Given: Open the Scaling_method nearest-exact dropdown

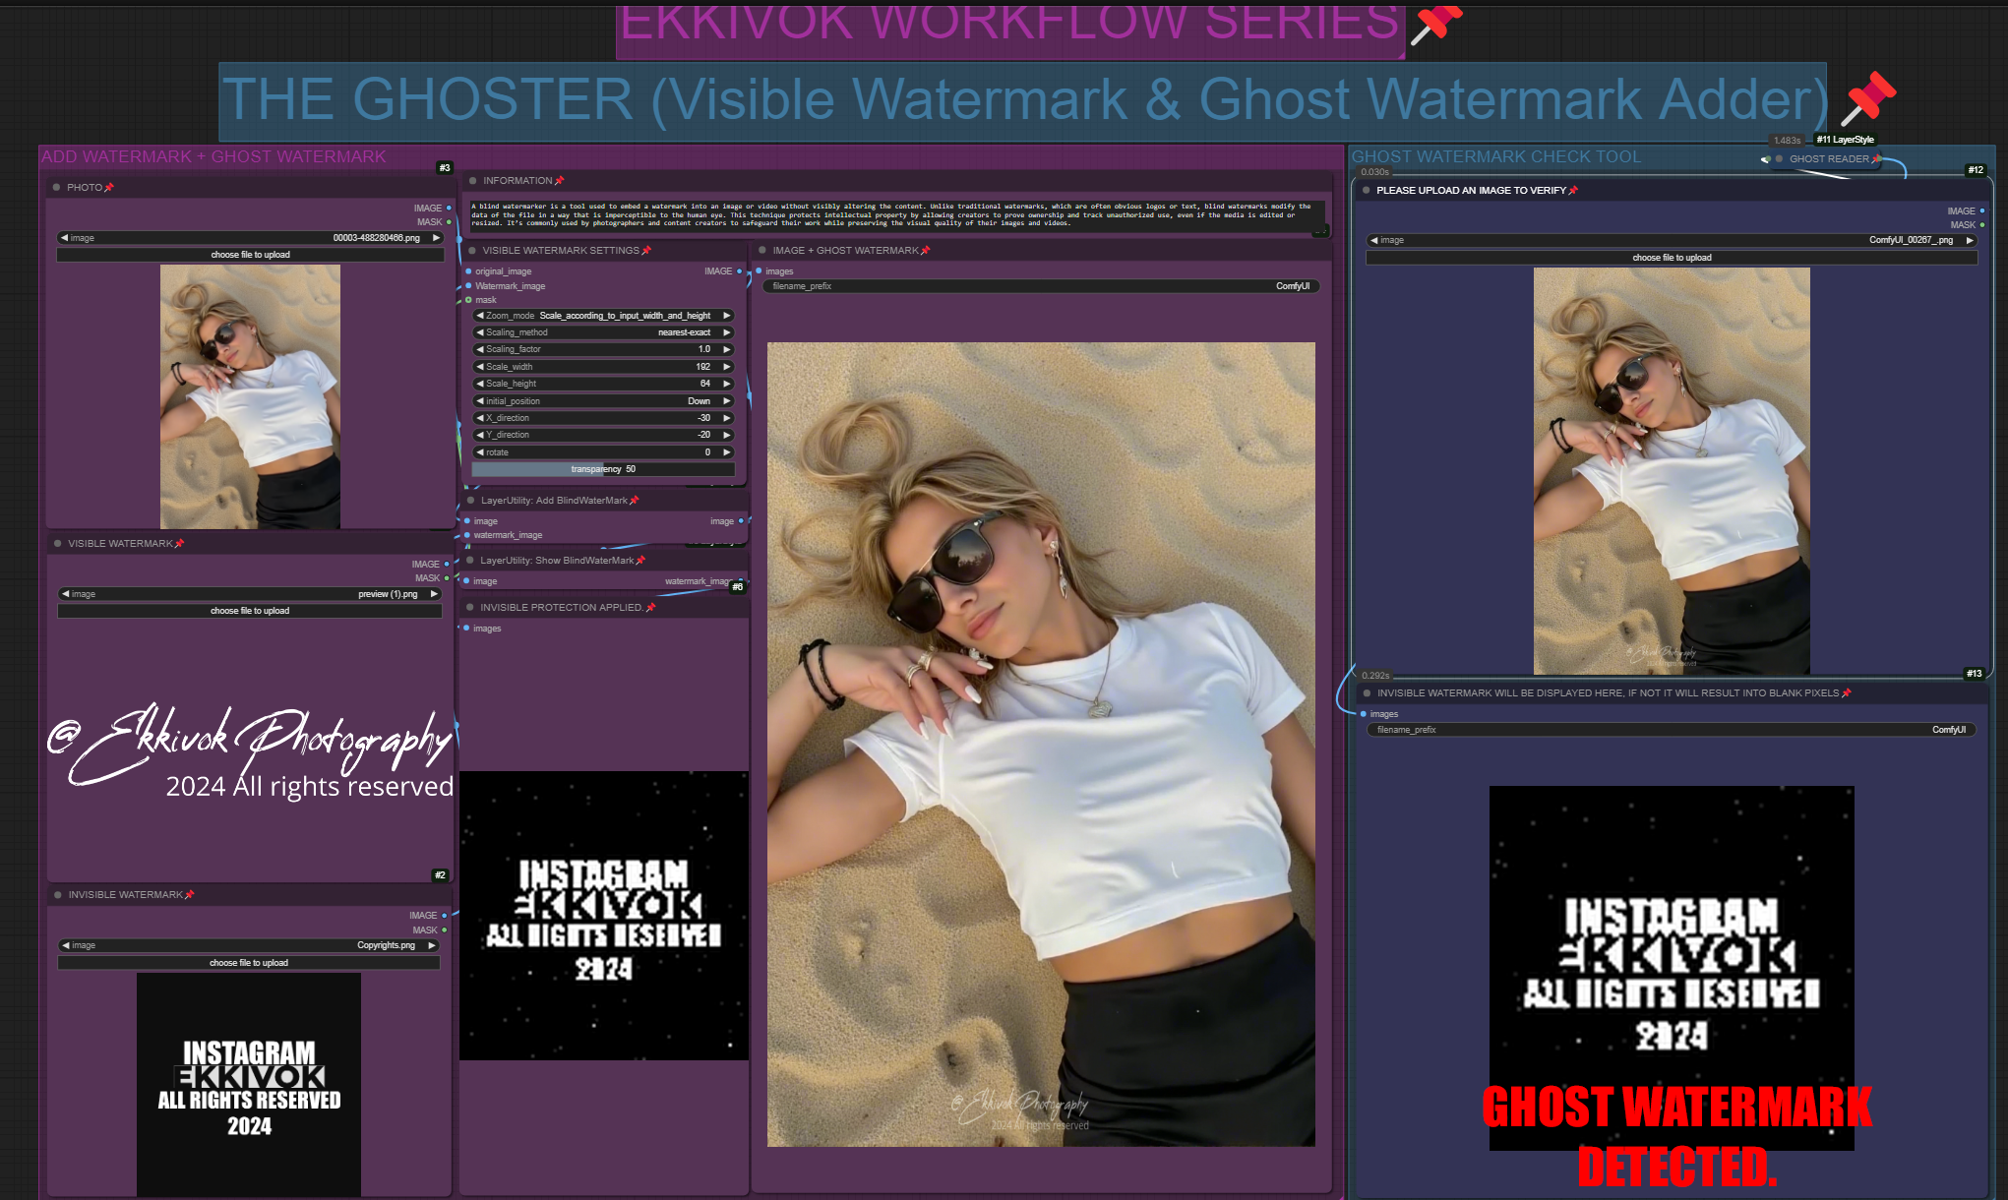Looking at the screenshot, I should (603, 332).
